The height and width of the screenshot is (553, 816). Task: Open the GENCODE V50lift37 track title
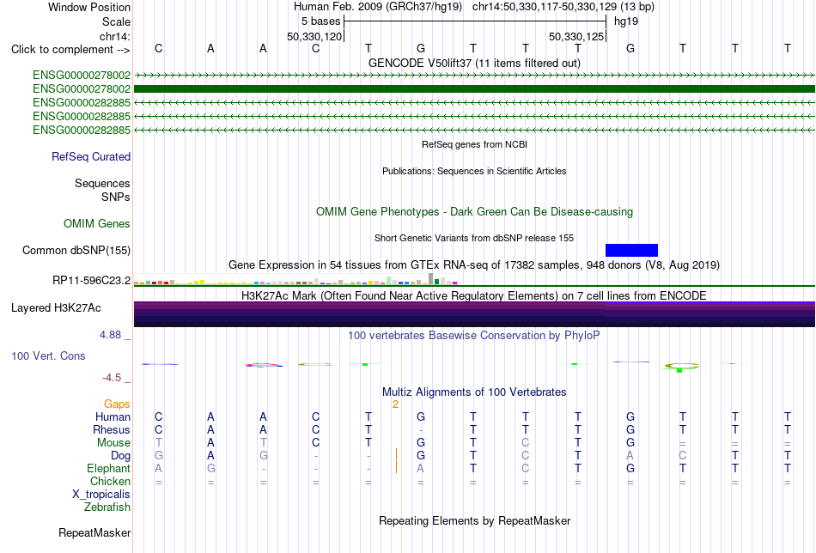(x=474, y=63)
